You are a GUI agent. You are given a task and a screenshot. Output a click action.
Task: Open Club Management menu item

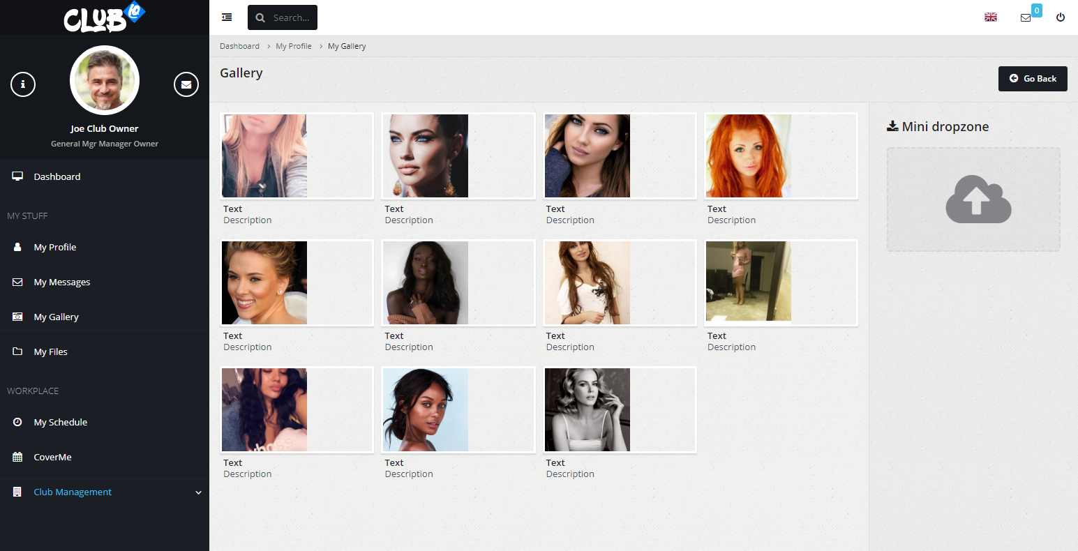point(105,492)
